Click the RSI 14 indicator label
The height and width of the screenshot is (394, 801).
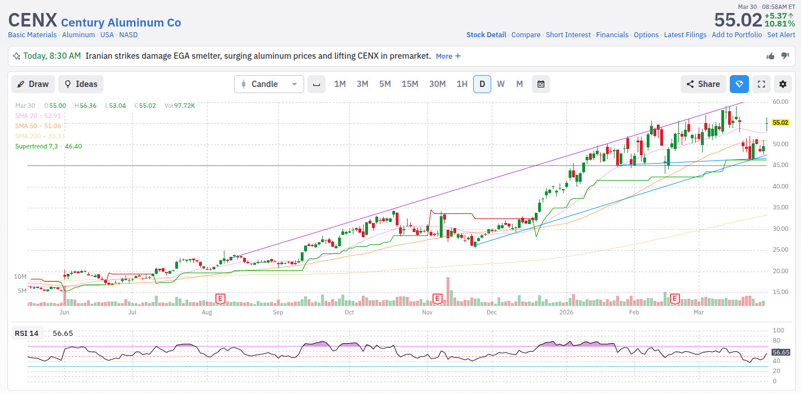click(x=27, y=333)
